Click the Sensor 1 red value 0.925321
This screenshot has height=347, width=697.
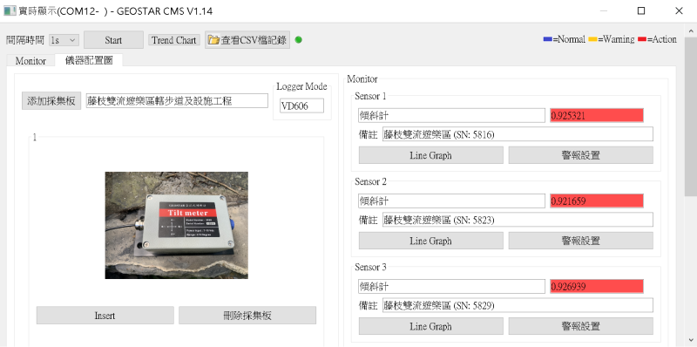click(597, 116)
